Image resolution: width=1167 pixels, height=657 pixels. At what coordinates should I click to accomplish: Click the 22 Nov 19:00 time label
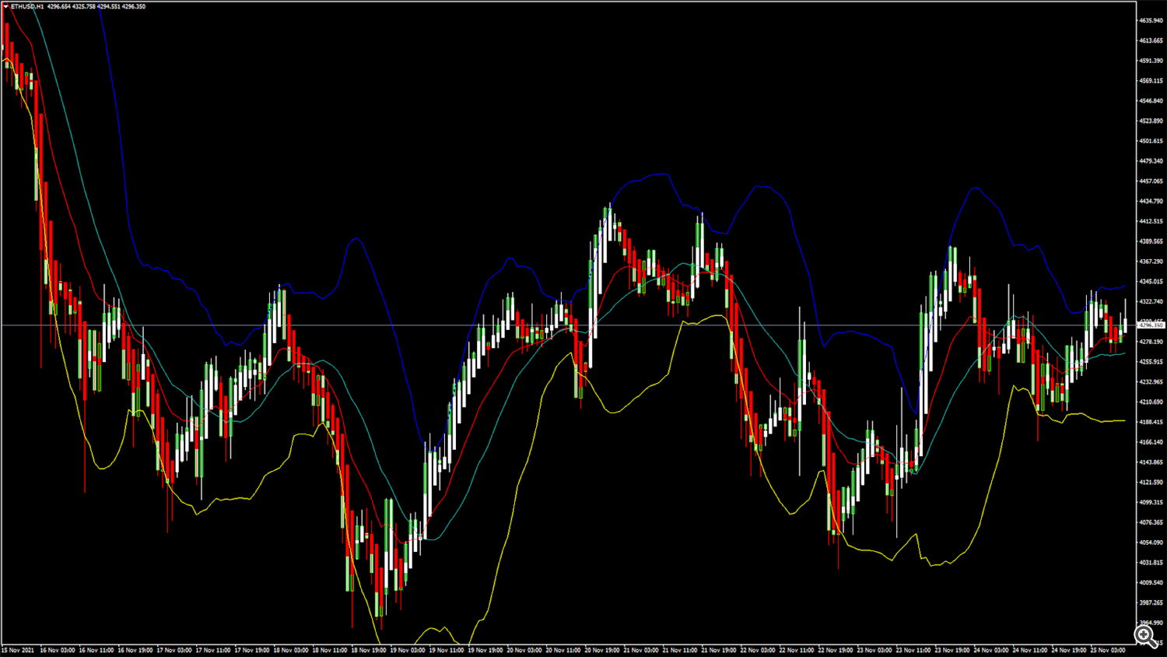point(836,650)
